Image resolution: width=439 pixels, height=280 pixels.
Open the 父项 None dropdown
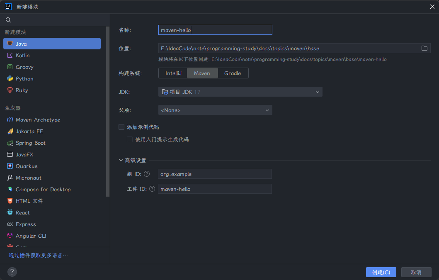coord(215,110)
